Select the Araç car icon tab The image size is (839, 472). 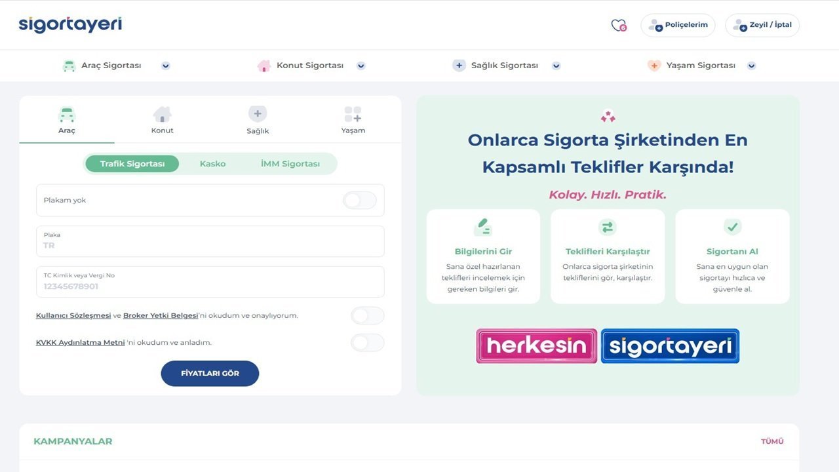[67, 115]
